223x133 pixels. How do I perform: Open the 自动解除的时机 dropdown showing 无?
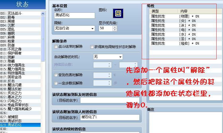point(108,57)
